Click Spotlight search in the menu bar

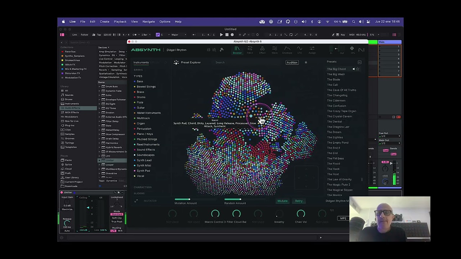[x=353, y=22]
